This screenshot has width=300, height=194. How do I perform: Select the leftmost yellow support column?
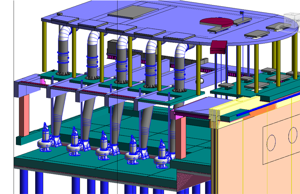(44, 46)
